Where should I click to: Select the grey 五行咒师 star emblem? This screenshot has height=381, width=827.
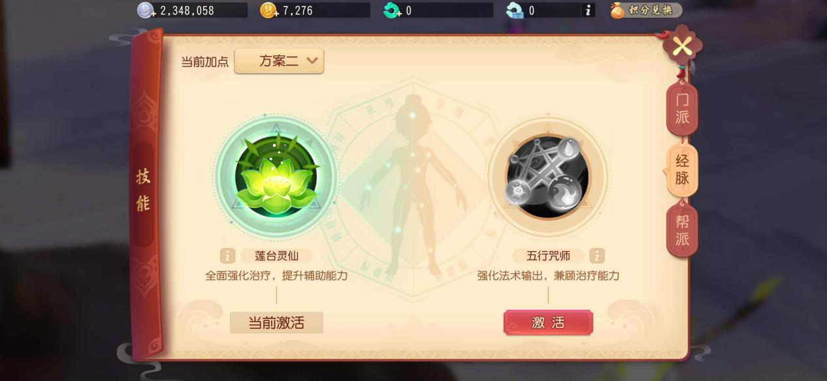click(548, 177)
